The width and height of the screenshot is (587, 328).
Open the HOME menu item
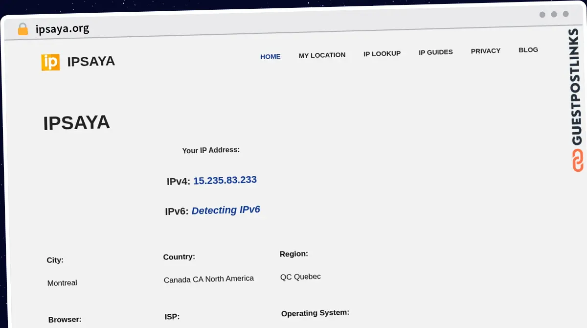point(271,56)
